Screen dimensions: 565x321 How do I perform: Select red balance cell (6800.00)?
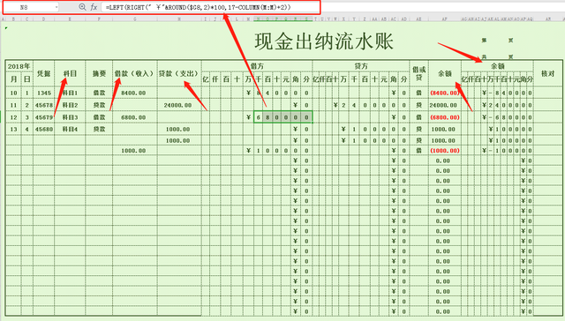(x=445, y=117)
